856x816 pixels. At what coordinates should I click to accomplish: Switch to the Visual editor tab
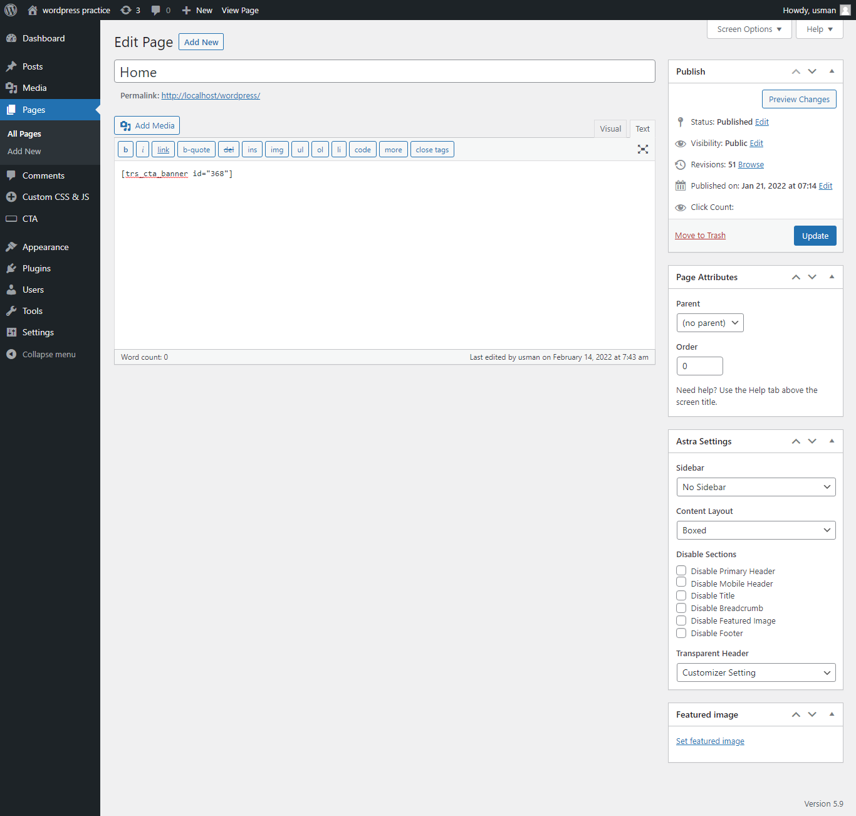[x=610, y=128]
